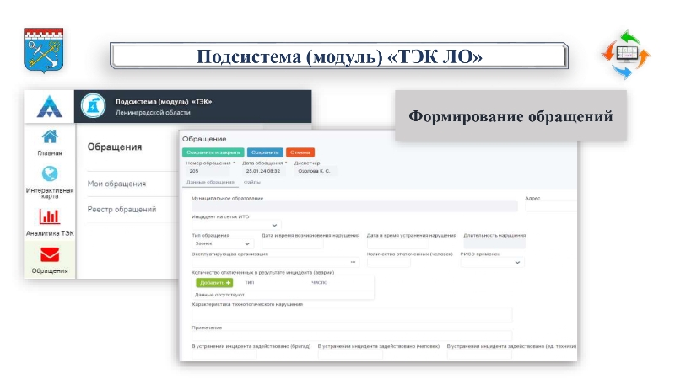Click Сохранить и закрыть button
Screen dimensions: 675x379
(213, 152)
